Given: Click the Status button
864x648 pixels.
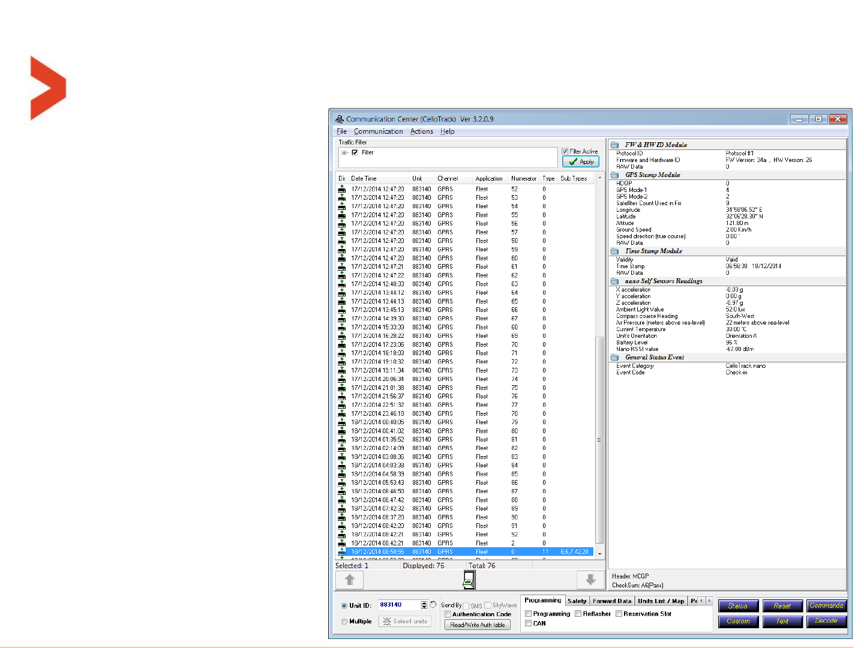Looking at the screenshot, I should 738,606.
